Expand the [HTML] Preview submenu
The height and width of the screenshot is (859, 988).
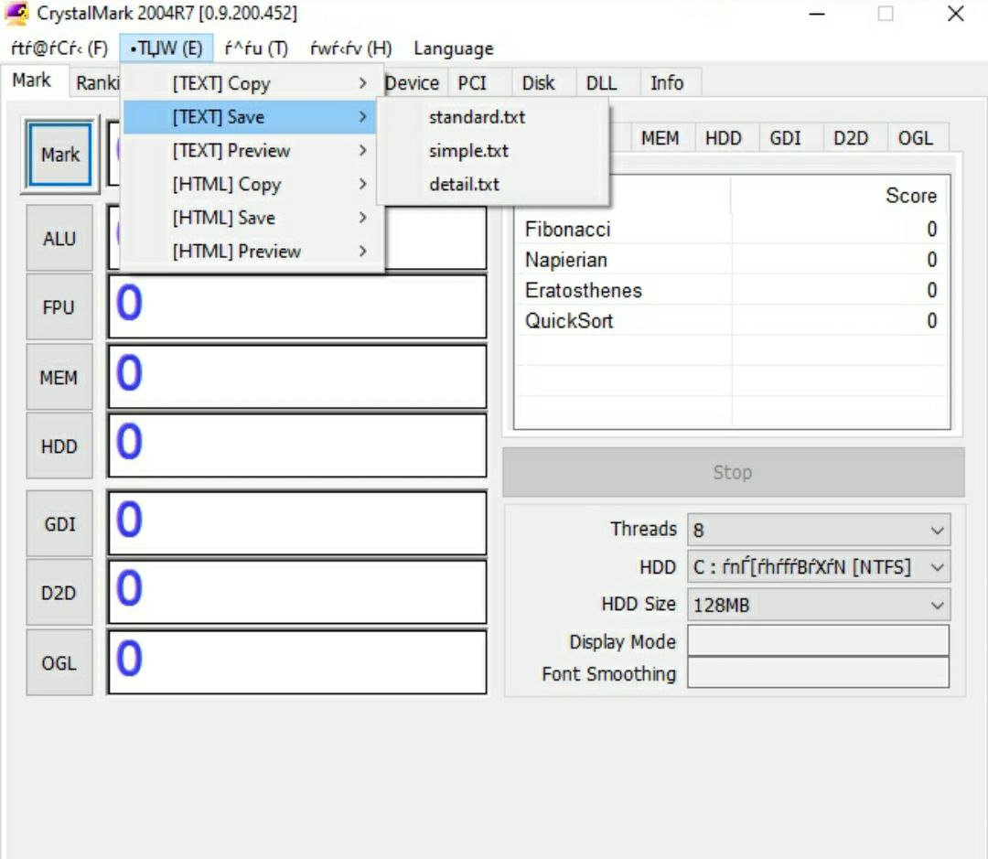tap(253, 251)
